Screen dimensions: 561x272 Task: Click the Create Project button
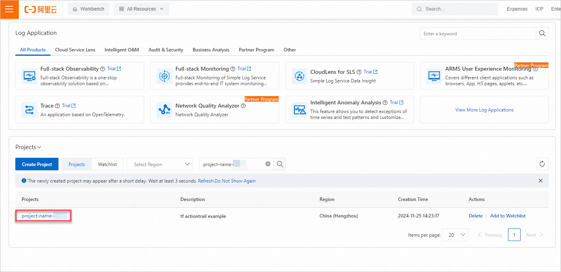37,164
